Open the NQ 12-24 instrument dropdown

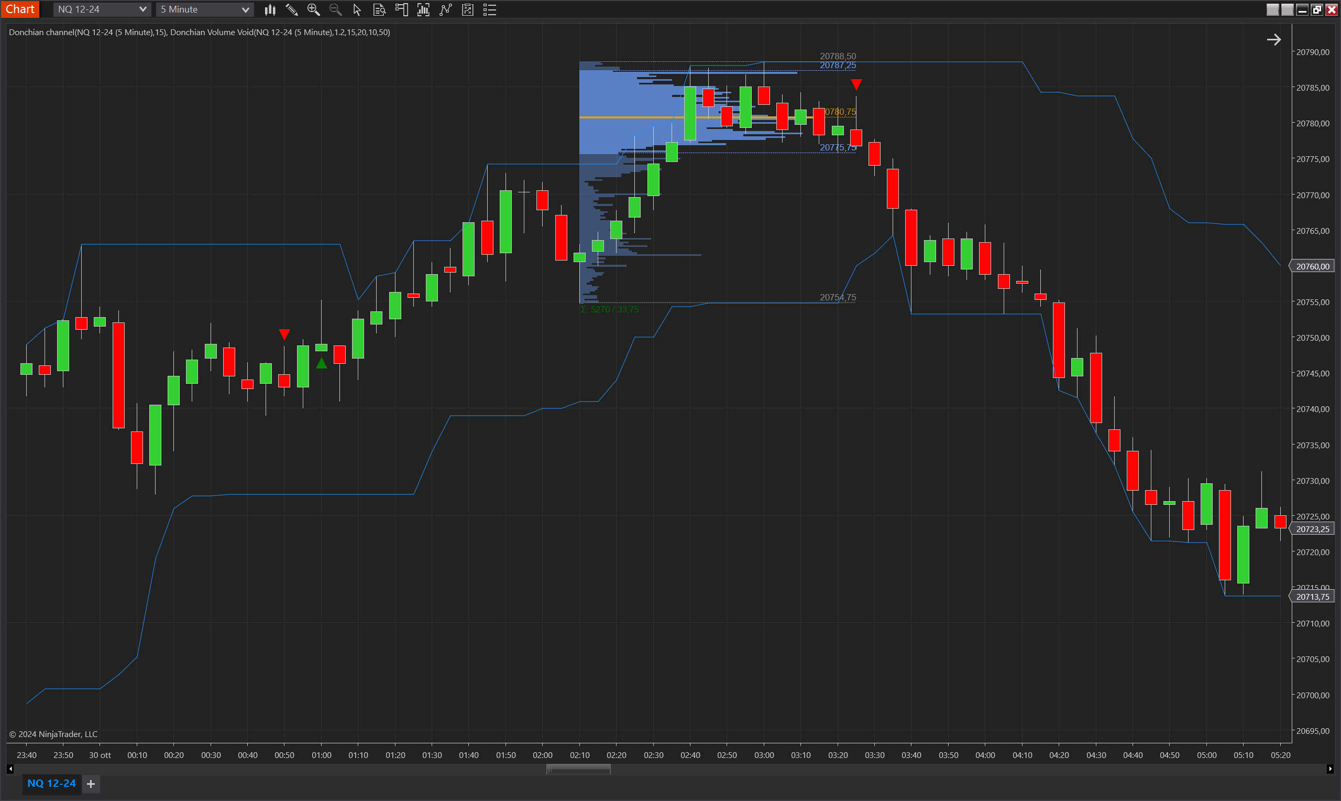[x=102, y=9]
